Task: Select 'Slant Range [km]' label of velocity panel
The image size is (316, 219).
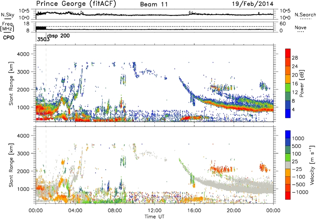Action: coord(11,165)
